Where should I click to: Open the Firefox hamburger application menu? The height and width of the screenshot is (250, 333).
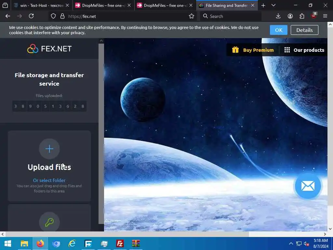[x=325, y=16]
